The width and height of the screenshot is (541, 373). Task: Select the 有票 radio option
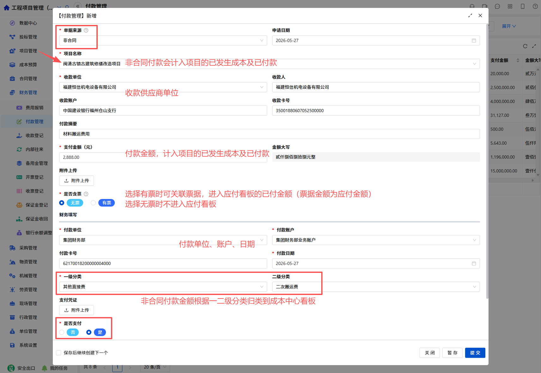(x=93, y=203)
